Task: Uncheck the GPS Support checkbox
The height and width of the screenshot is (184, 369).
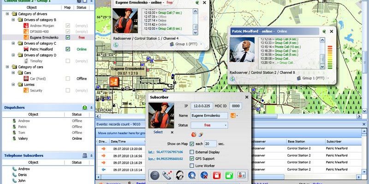Action: pyautogui.click(x=192, y=158)
